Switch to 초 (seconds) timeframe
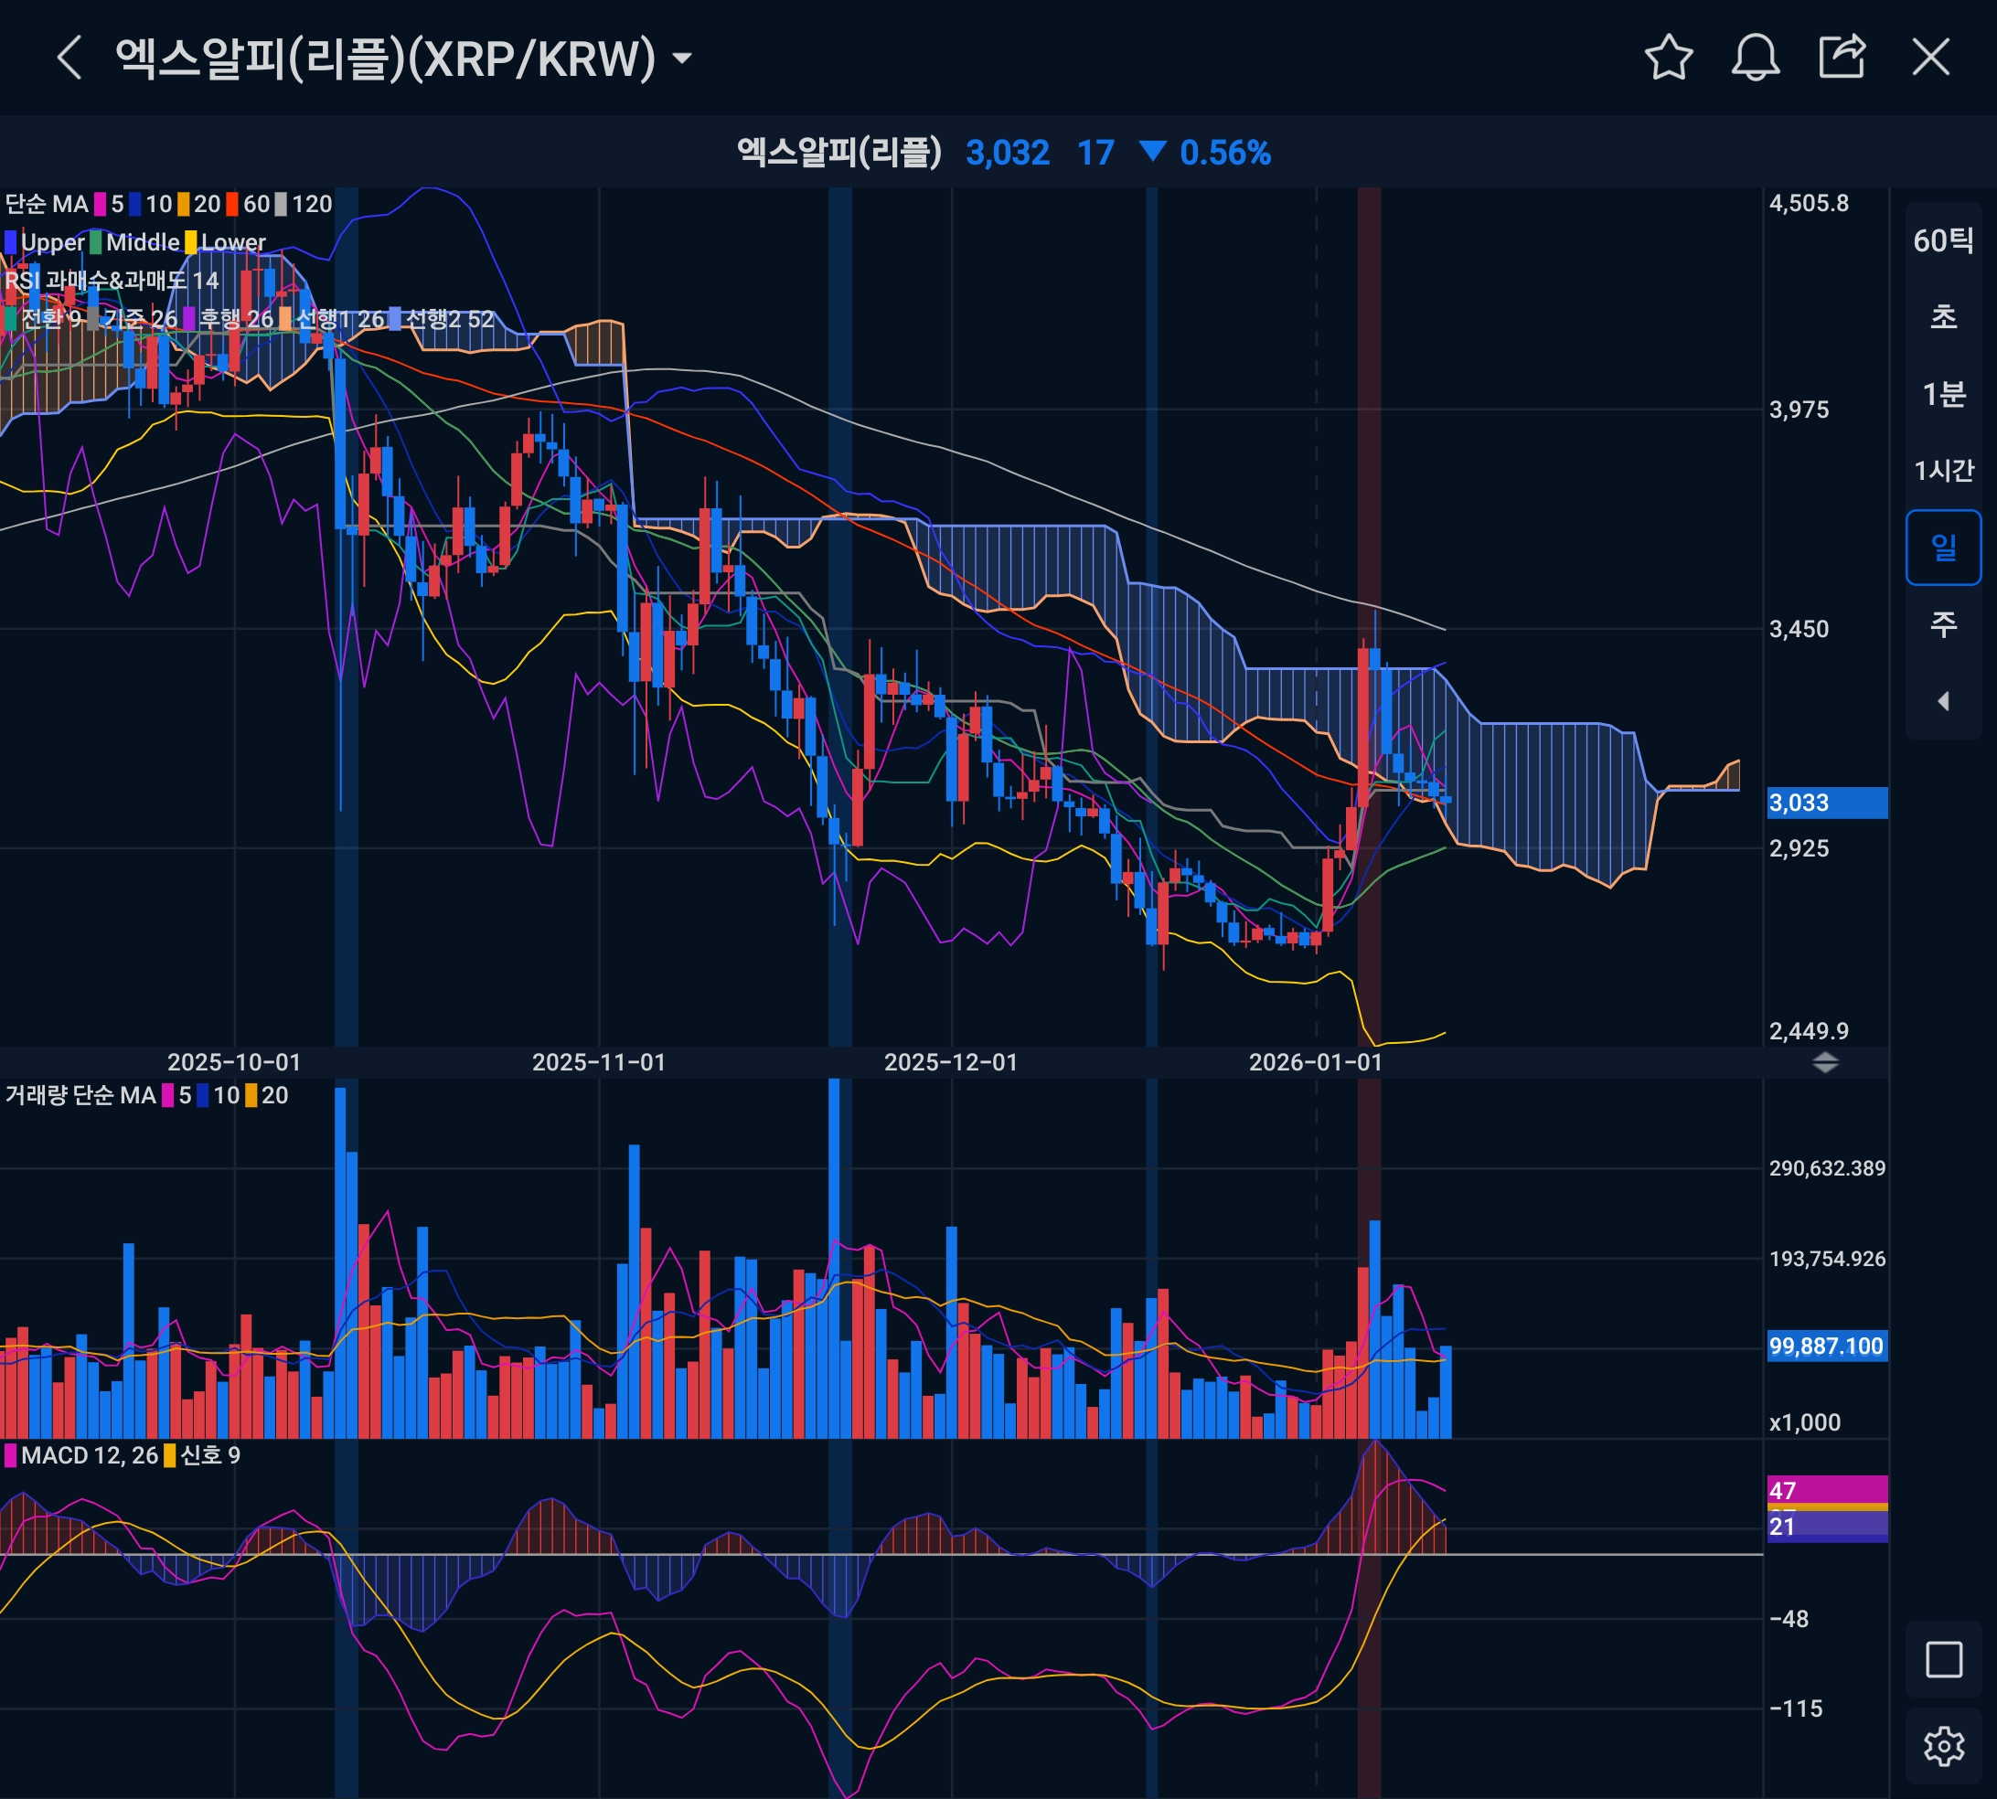The width and height of the screenshot is (1997, 1799). point(1943,317)
